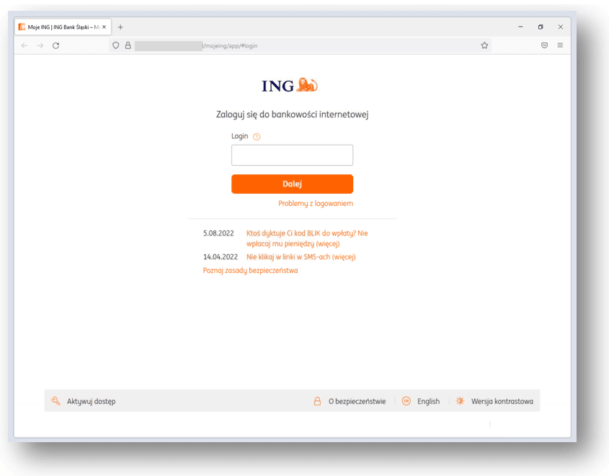Go back with the browser back arrow
This screenshot has height=476, width=609.
click(x=25, y=46)
